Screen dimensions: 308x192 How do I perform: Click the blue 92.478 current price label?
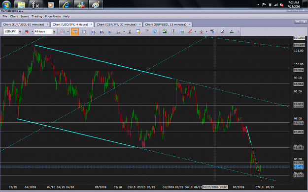[298, 166]
